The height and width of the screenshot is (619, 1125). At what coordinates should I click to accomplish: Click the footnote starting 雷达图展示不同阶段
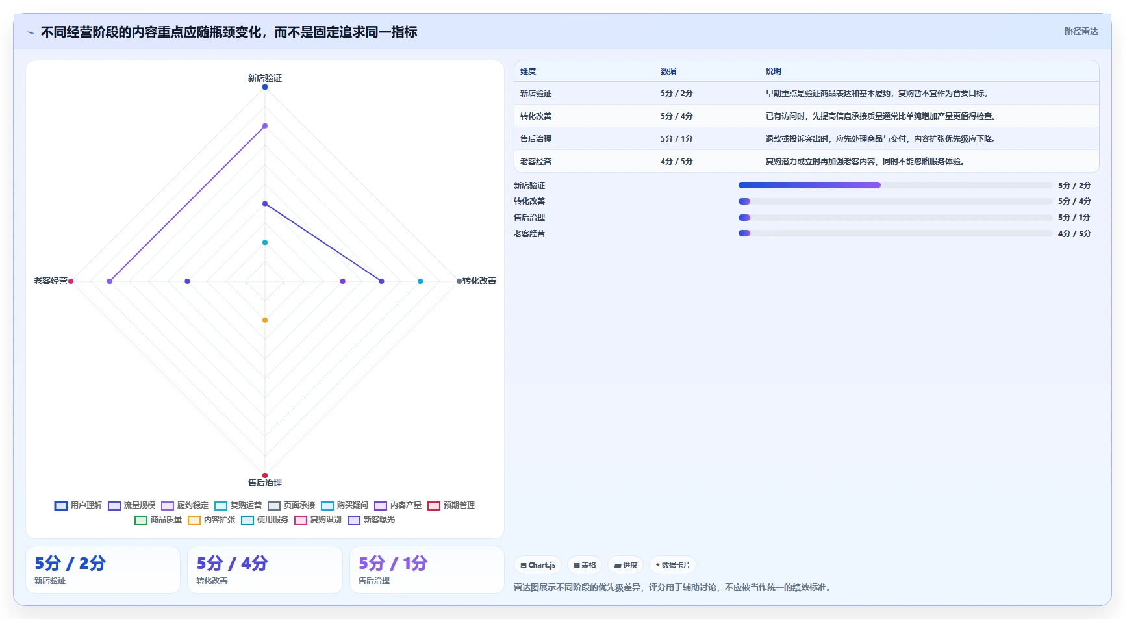coord(674,587)
